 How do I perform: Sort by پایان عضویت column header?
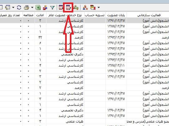(x=116, y=15)
